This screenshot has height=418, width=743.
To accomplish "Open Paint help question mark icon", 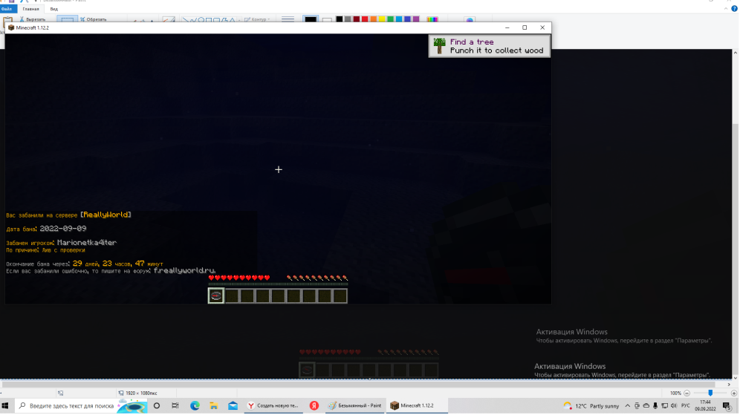I will 735,9.
